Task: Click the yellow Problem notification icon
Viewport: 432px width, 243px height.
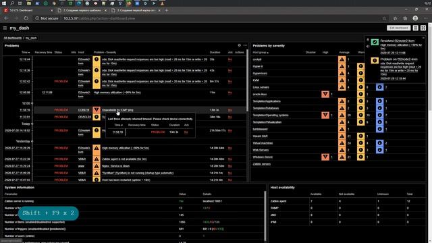Action: pyautogui.click(x=375, y=60)
